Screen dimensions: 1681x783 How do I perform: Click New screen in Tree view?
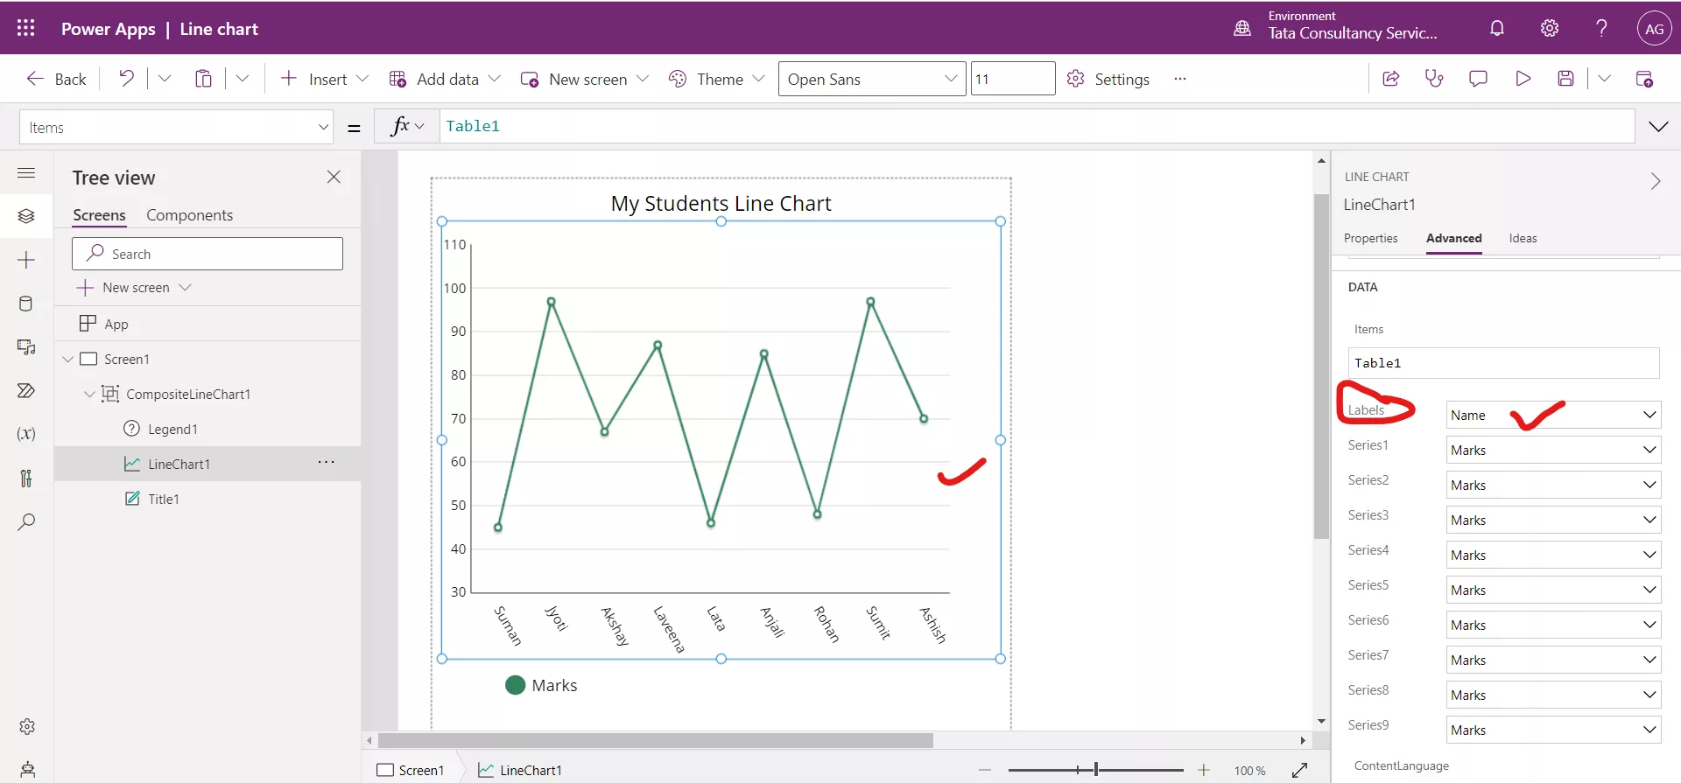[x=134, y=288]
